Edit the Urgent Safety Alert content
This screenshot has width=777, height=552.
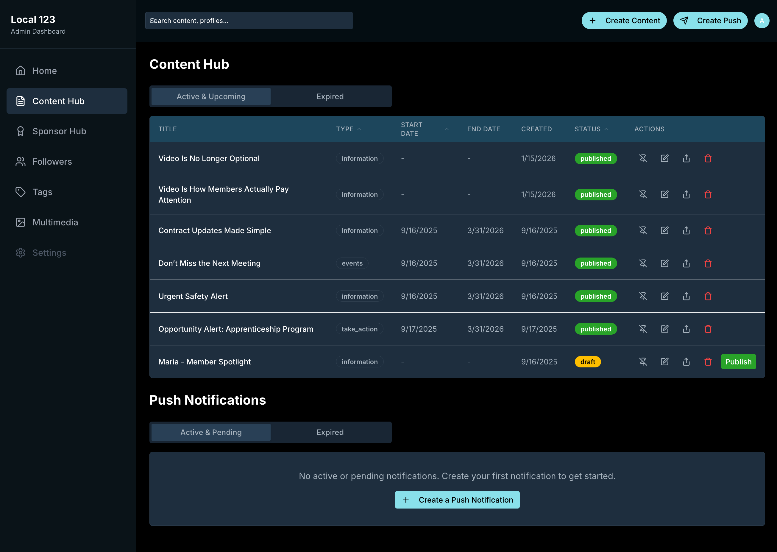(665, 296)
